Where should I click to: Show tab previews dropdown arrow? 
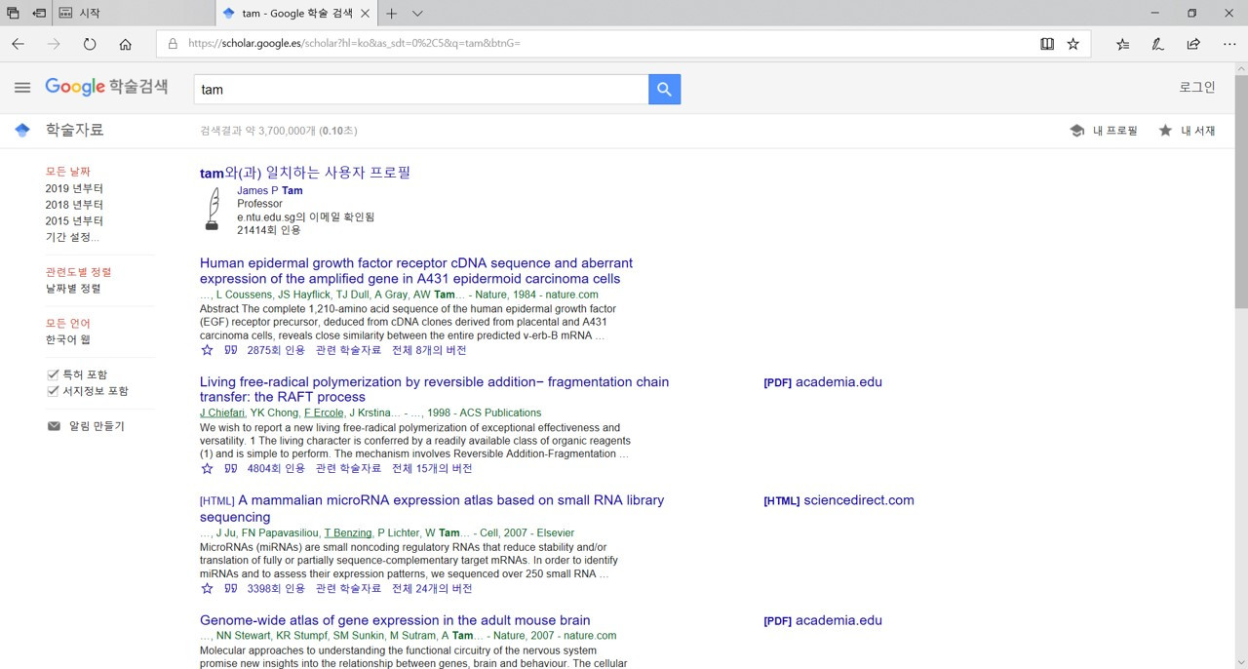tap(417, 14)
